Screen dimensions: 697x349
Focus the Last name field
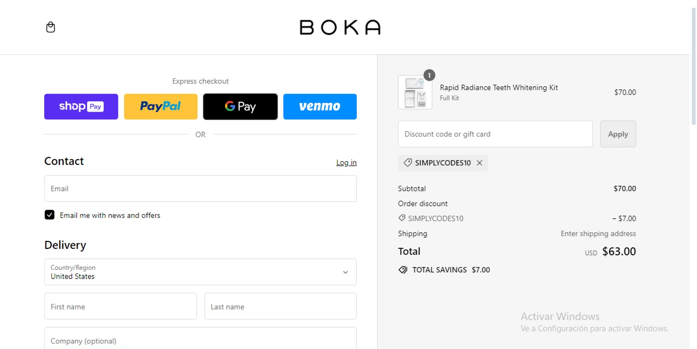tap(281, 306)
